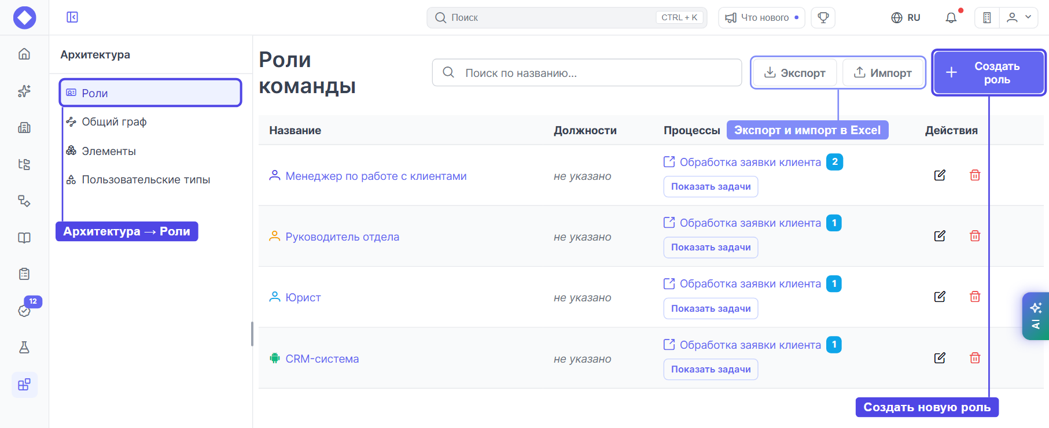Click the Импорт button

pyautogui.click(x=883, y=73)
